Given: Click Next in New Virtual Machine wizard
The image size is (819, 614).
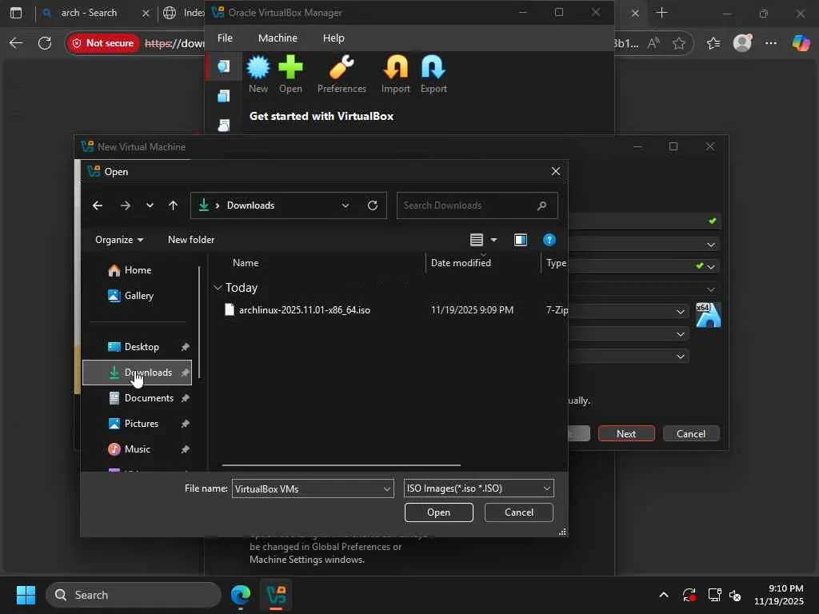Looking at the screenshot, I should pos(625,433).
